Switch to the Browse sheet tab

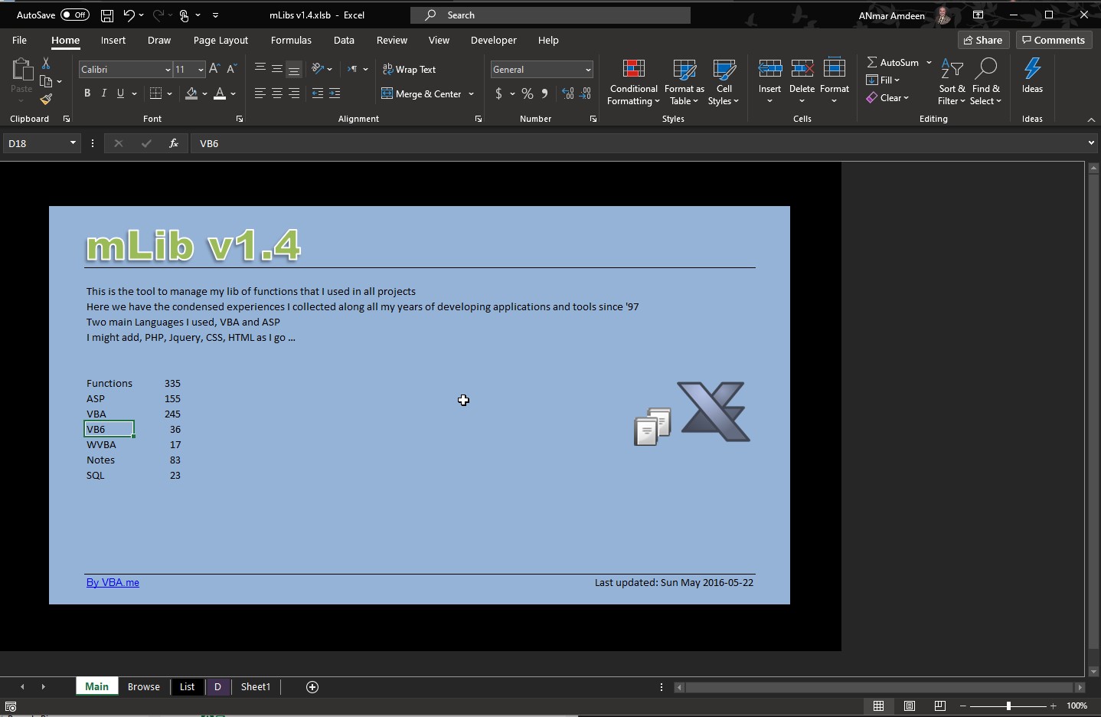pos(143,687)
